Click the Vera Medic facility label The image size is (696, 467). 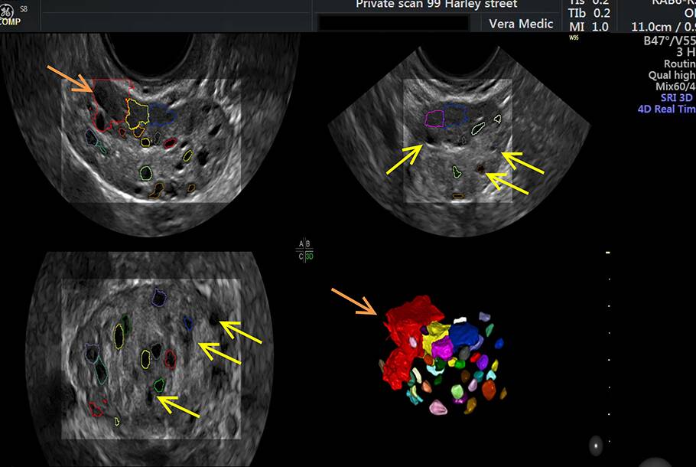(x=522, y=24)
